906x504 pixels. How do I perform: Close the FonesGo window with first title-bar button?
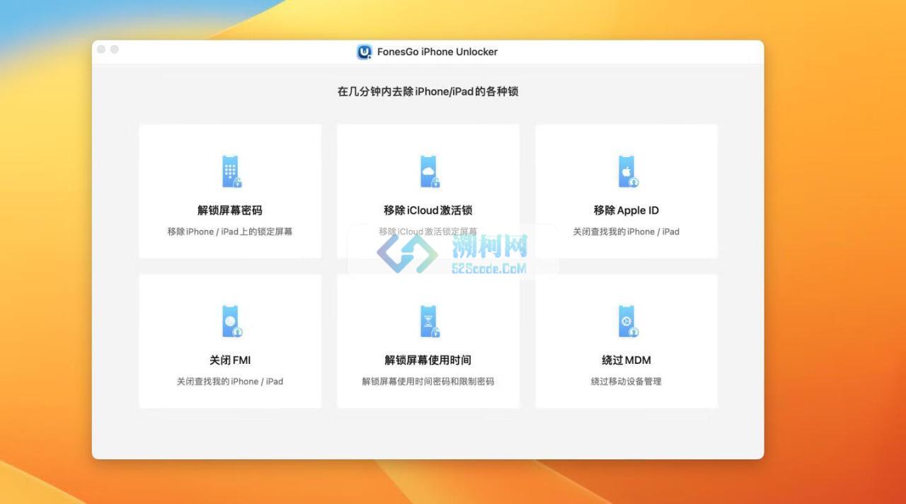(101, 50)
